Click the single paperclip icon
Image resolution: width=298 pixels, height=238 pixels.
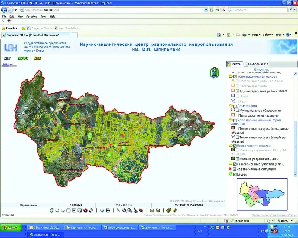click(174, 210)
